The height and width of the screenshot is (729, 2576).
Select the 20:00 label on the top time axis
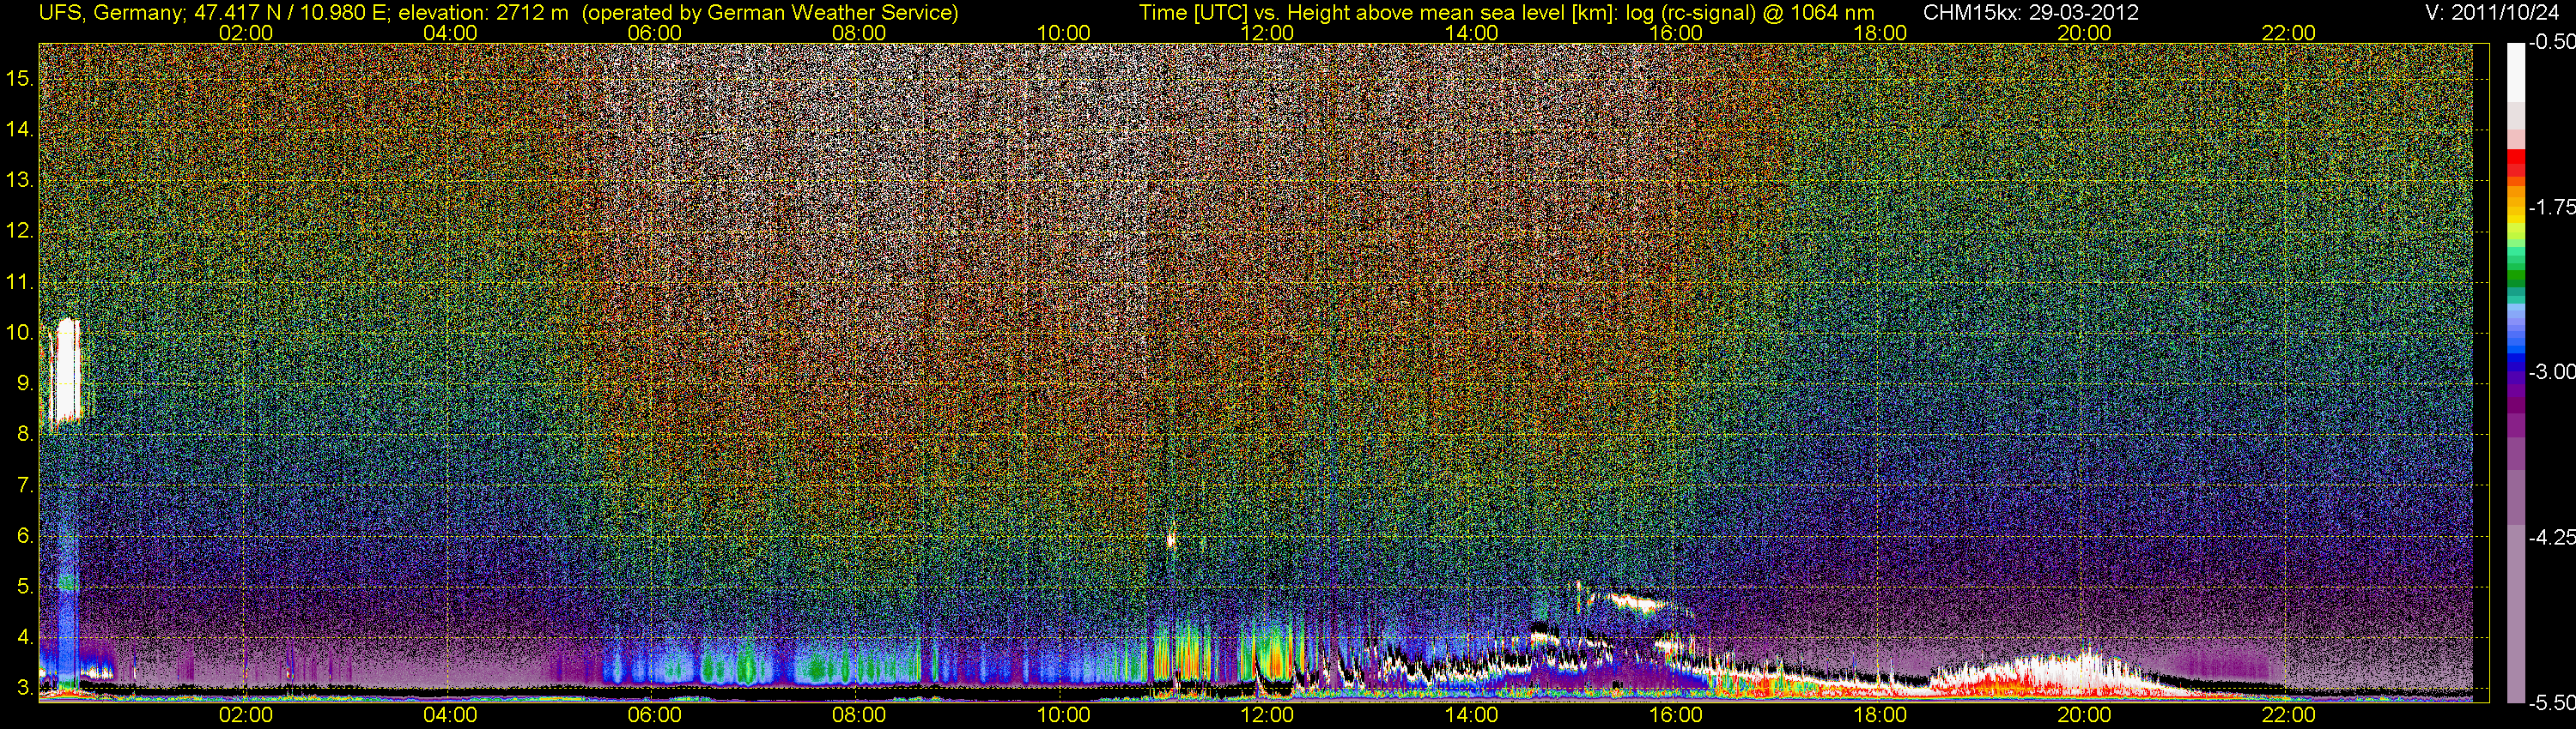pyautogui.click(x=2085, y=33)
